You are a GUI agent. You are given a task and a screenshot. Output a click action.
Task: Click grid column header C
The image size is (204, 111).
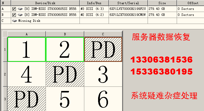[103, 34]
